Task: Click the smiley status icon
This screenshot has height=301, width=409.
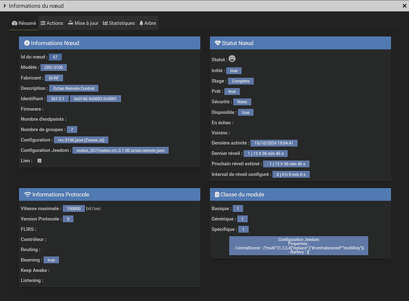Action: (x=233, y=59)
